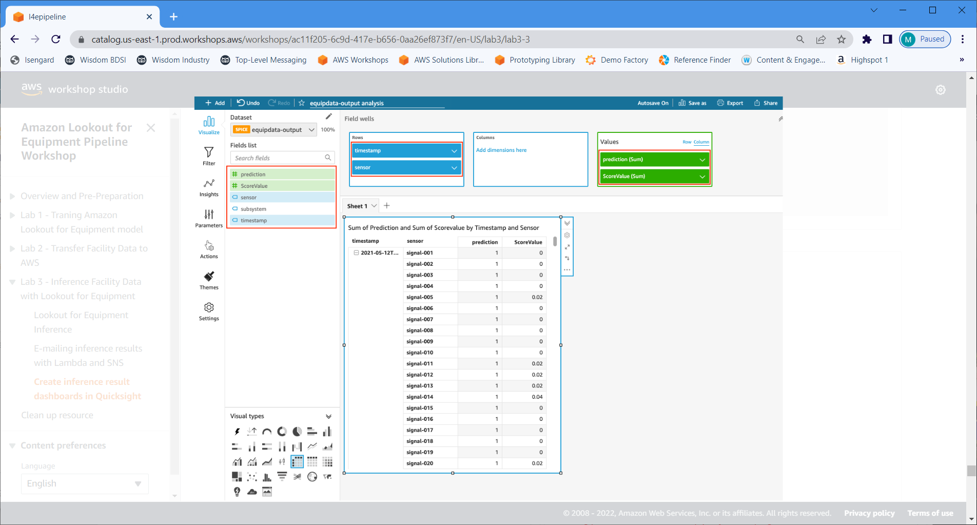Open the Filter panel
The height and width of the screenshot is (525, 977).
point(209,156)
